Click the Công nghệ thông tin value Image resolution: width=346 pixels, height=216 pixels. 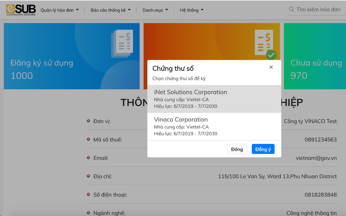pos(312,213)
